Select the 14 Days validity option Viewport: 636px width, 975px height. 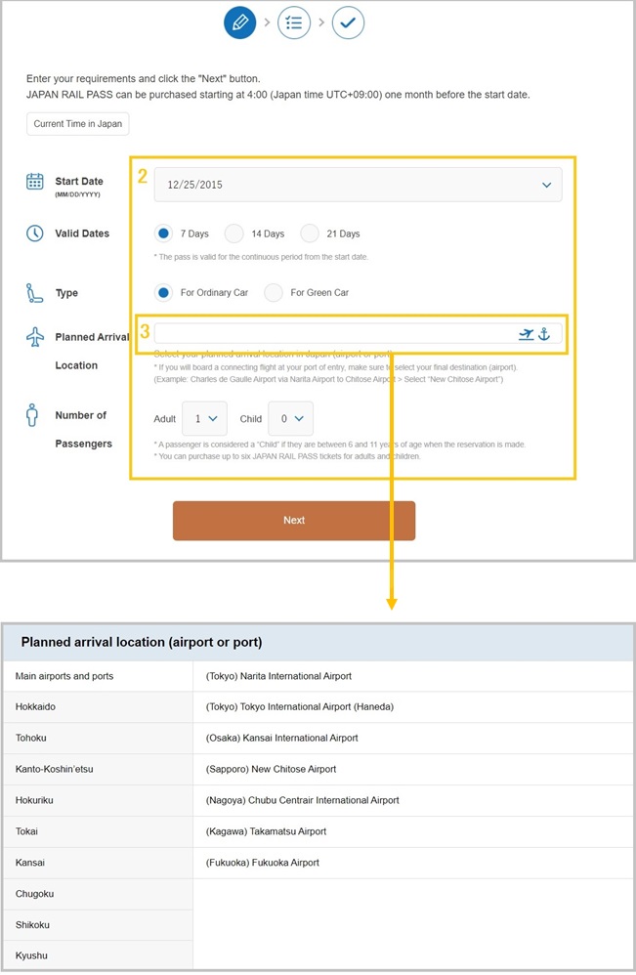[x=234, y=233]
